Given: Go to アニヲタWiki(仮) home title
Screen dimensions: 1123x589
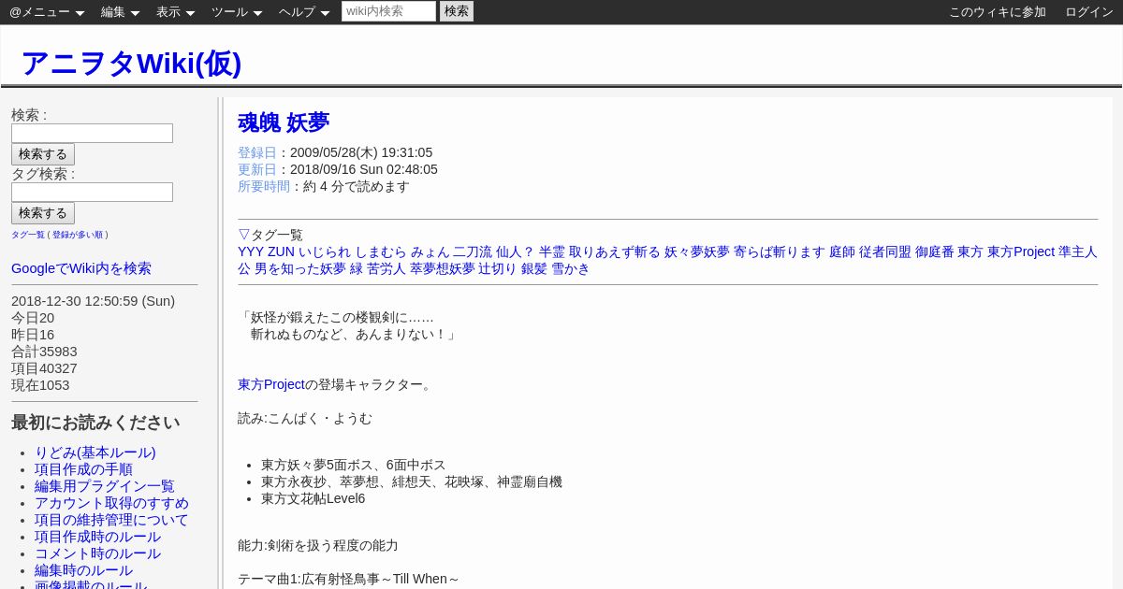Looking at the screenshot, I should pos(131,63).
